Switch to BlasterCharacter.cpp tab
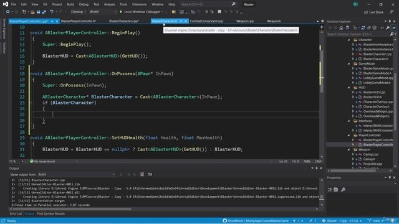The width and height of the screenshot is (399, 224). point(124,21)
